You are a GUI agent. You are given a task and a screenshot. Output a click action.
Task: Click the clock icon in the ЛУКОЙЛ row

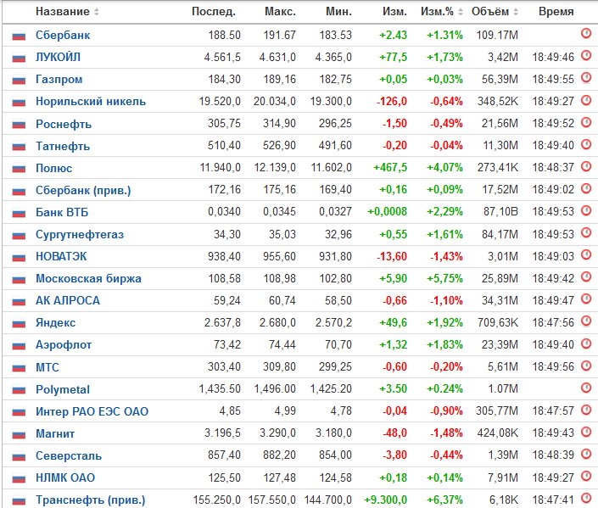[x=586, y=56]
